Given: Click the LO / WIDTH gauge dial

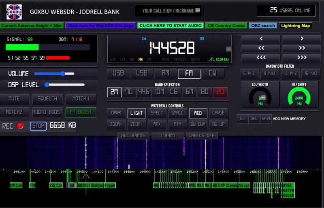Looking at the screenshot, I should pos(260,96).
